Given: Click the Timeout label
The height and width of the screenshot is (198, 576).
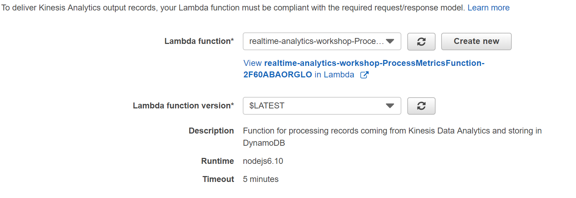Looking at the screenshot, I should click(x=218, y=179).
